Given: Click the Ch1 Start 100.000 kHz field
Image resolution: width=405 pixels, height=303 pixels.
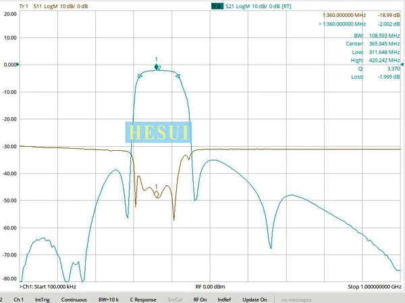Looking at the screenshot, I should pyautogui.click(x=48, y=287).
